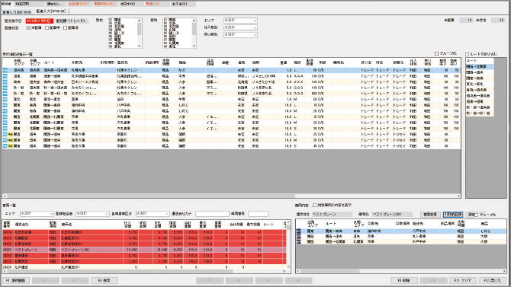Click the row icon of the 北海道 origin order

point(5,81)
